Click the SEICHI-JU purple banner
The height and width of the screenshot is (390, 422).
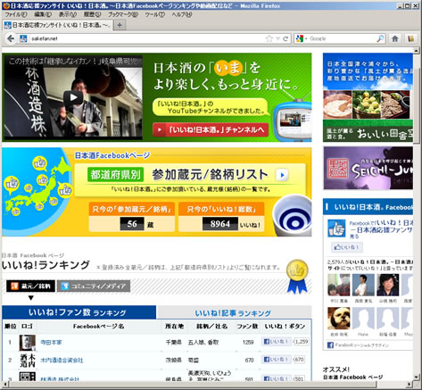368,168
